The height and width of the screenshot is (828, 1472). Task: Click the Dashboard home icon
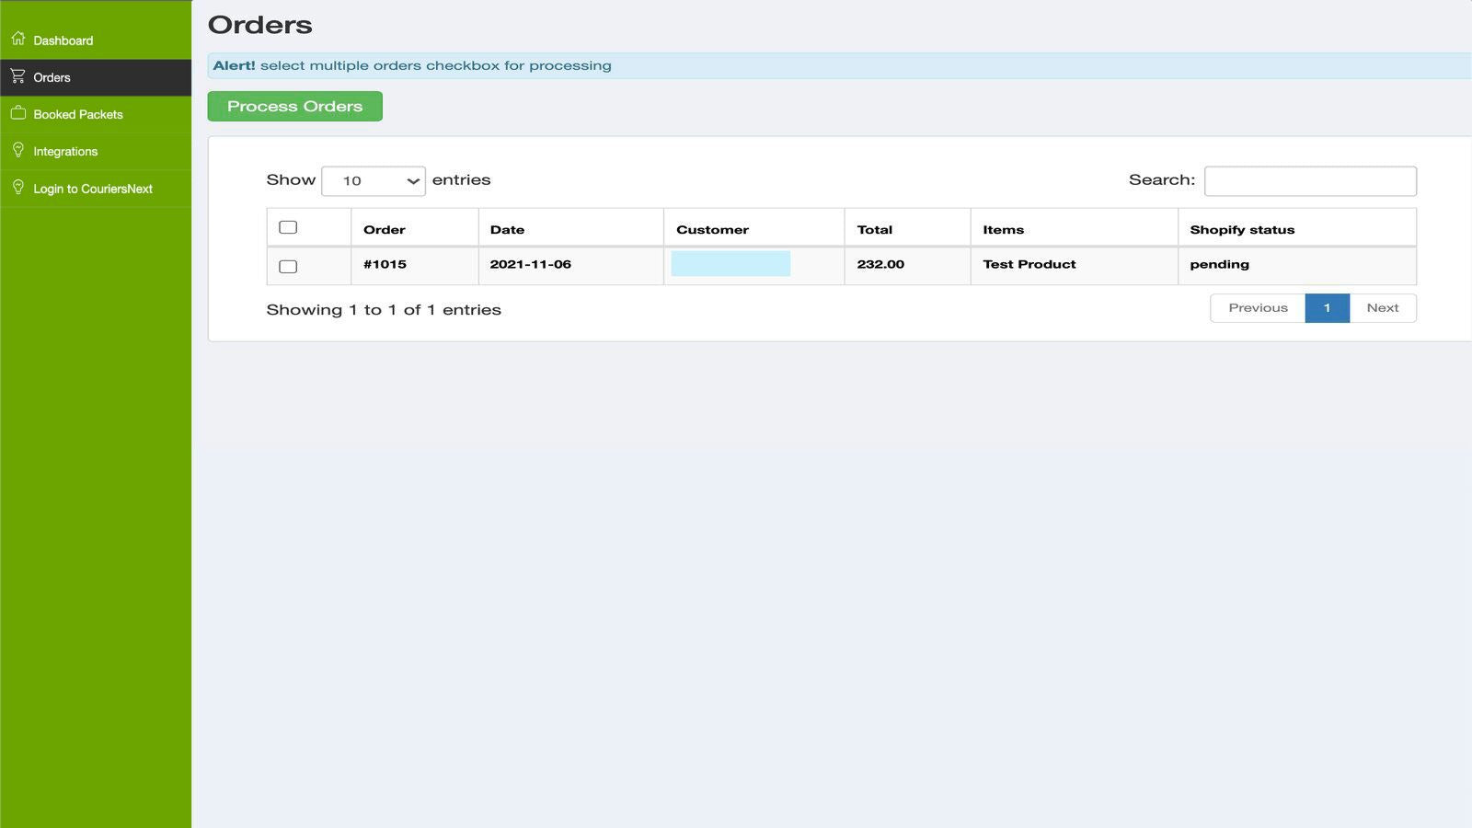[17, 39]
